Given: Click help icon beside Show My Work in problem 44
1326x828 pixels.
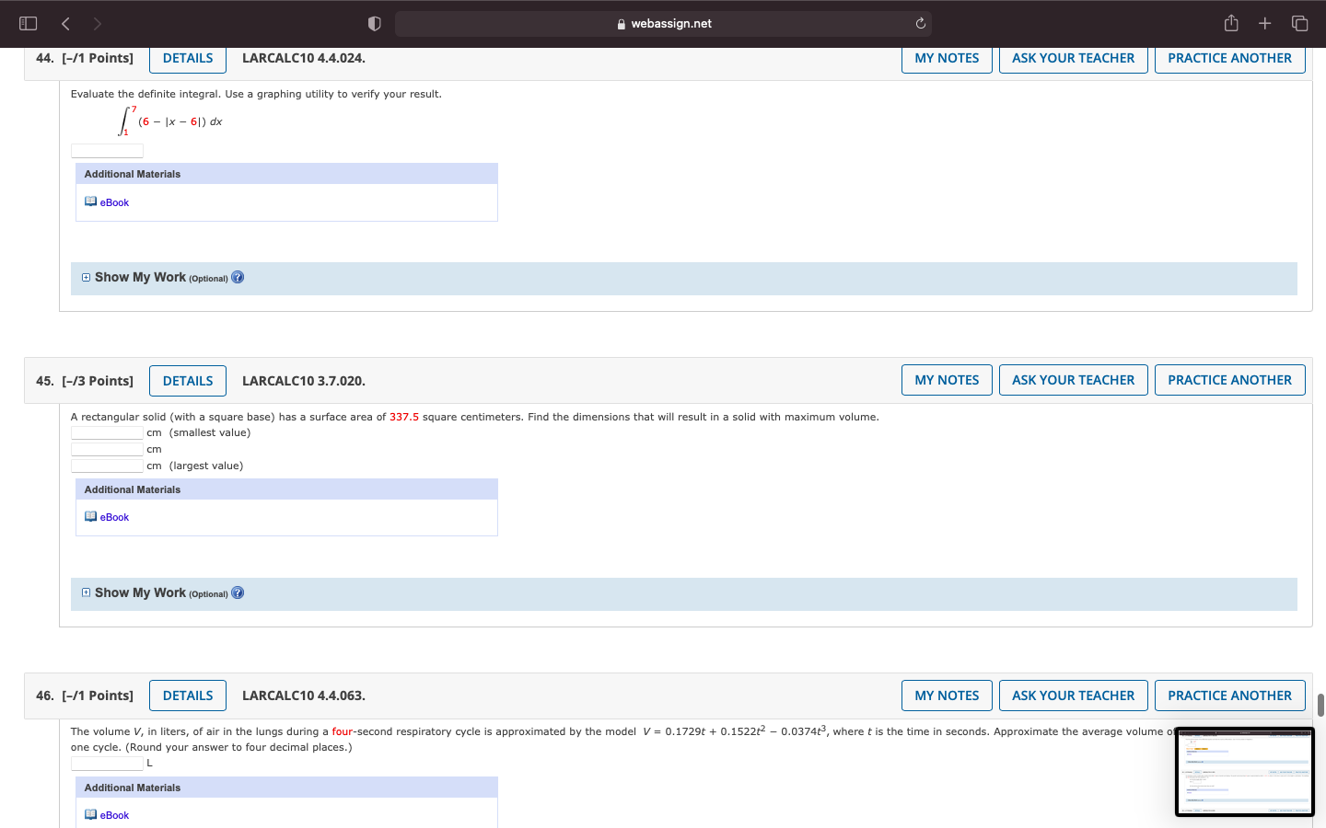Looking at the screenshot, I should [238, 276].
